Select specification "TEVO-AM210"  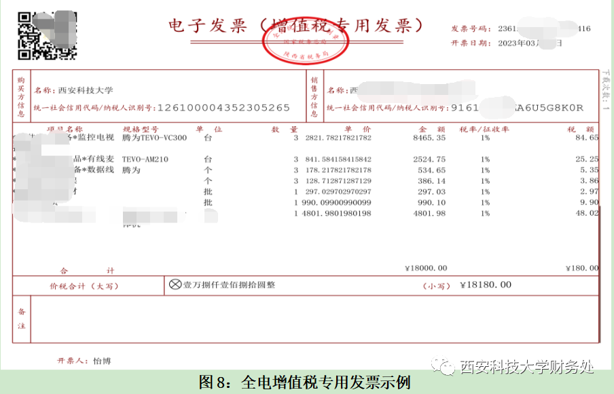pyautogui.click(x=145, y=159)
